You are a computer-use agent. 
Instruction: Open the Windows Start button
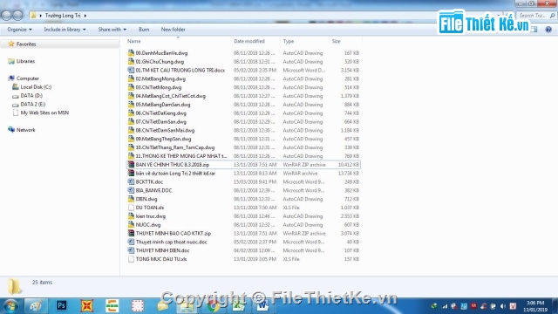tap(10, 306)
